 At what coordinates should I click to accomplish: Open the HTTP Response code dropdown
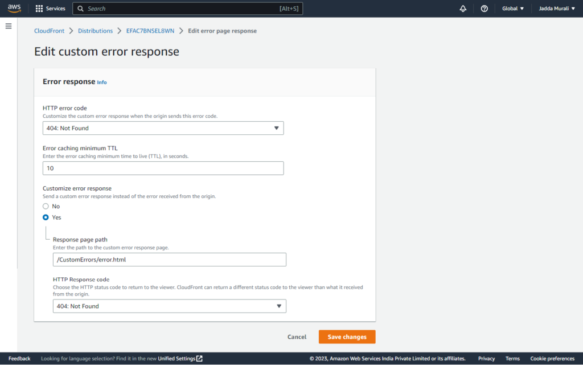pos(170,306)
